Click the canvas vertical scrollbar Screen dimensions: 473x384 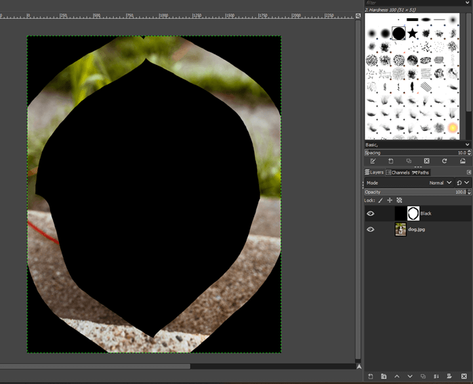coord(358,190)
